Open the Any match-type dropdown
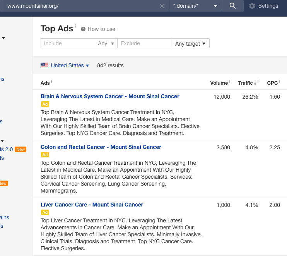 coord(106,43)
